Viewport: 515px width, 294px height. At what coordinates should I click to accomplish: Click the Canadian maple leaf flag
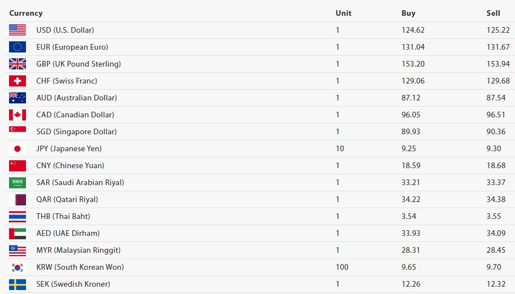[x=18, y=115]
